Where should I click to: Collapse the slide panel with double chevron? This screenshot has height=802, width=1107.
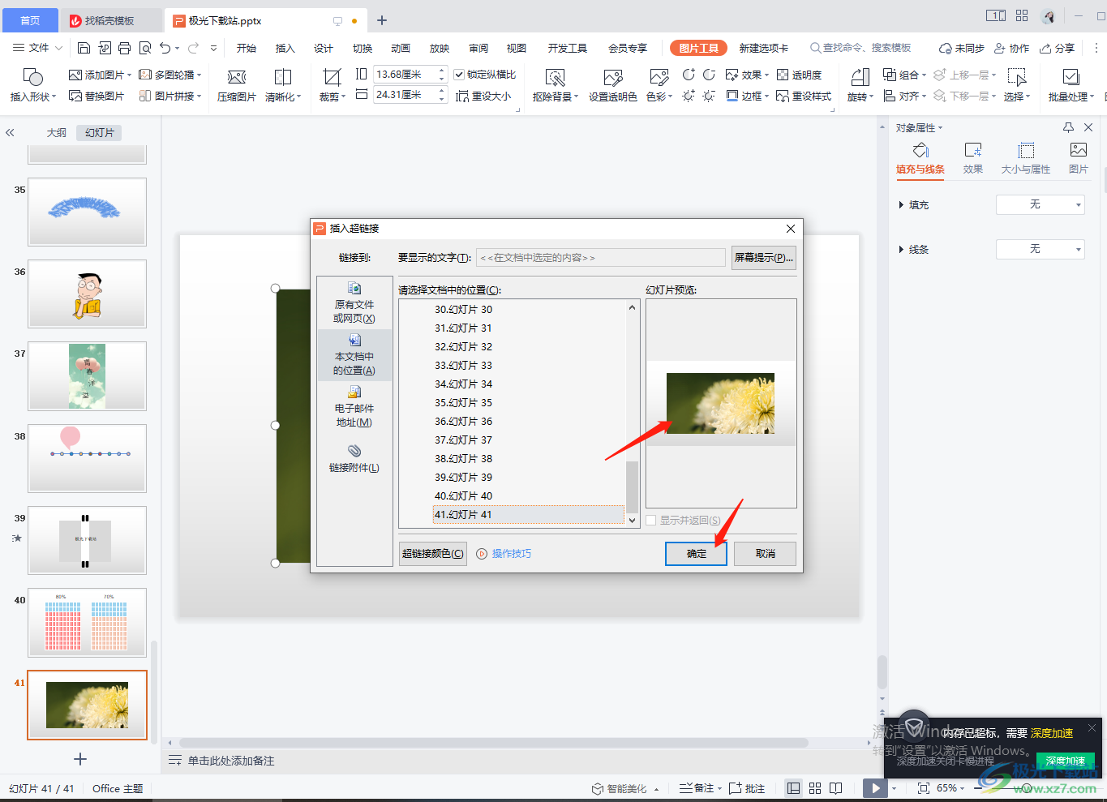pyautogui.click(x=11, y=132)
